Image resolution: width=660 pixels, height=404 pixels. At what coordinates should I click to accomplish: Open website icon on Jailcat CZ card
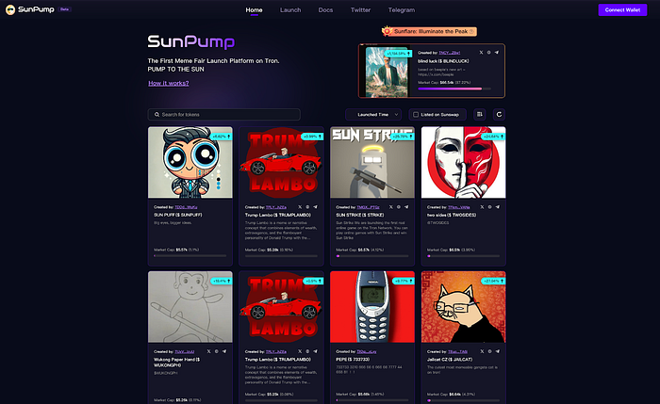pyautogui.click(x=489, y=351)
